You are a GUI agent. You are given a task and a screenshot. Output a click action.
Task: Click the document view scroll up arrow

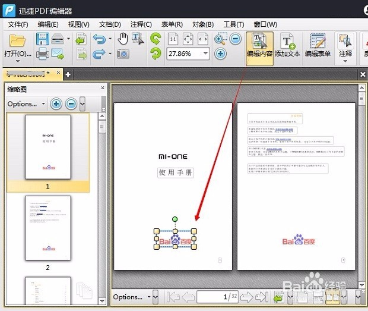pos(361,88)
